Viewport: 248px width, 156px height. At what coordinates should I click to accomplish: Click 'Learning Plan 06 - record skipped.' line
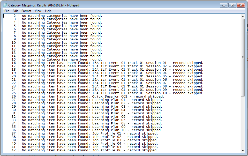pos(87,117)
